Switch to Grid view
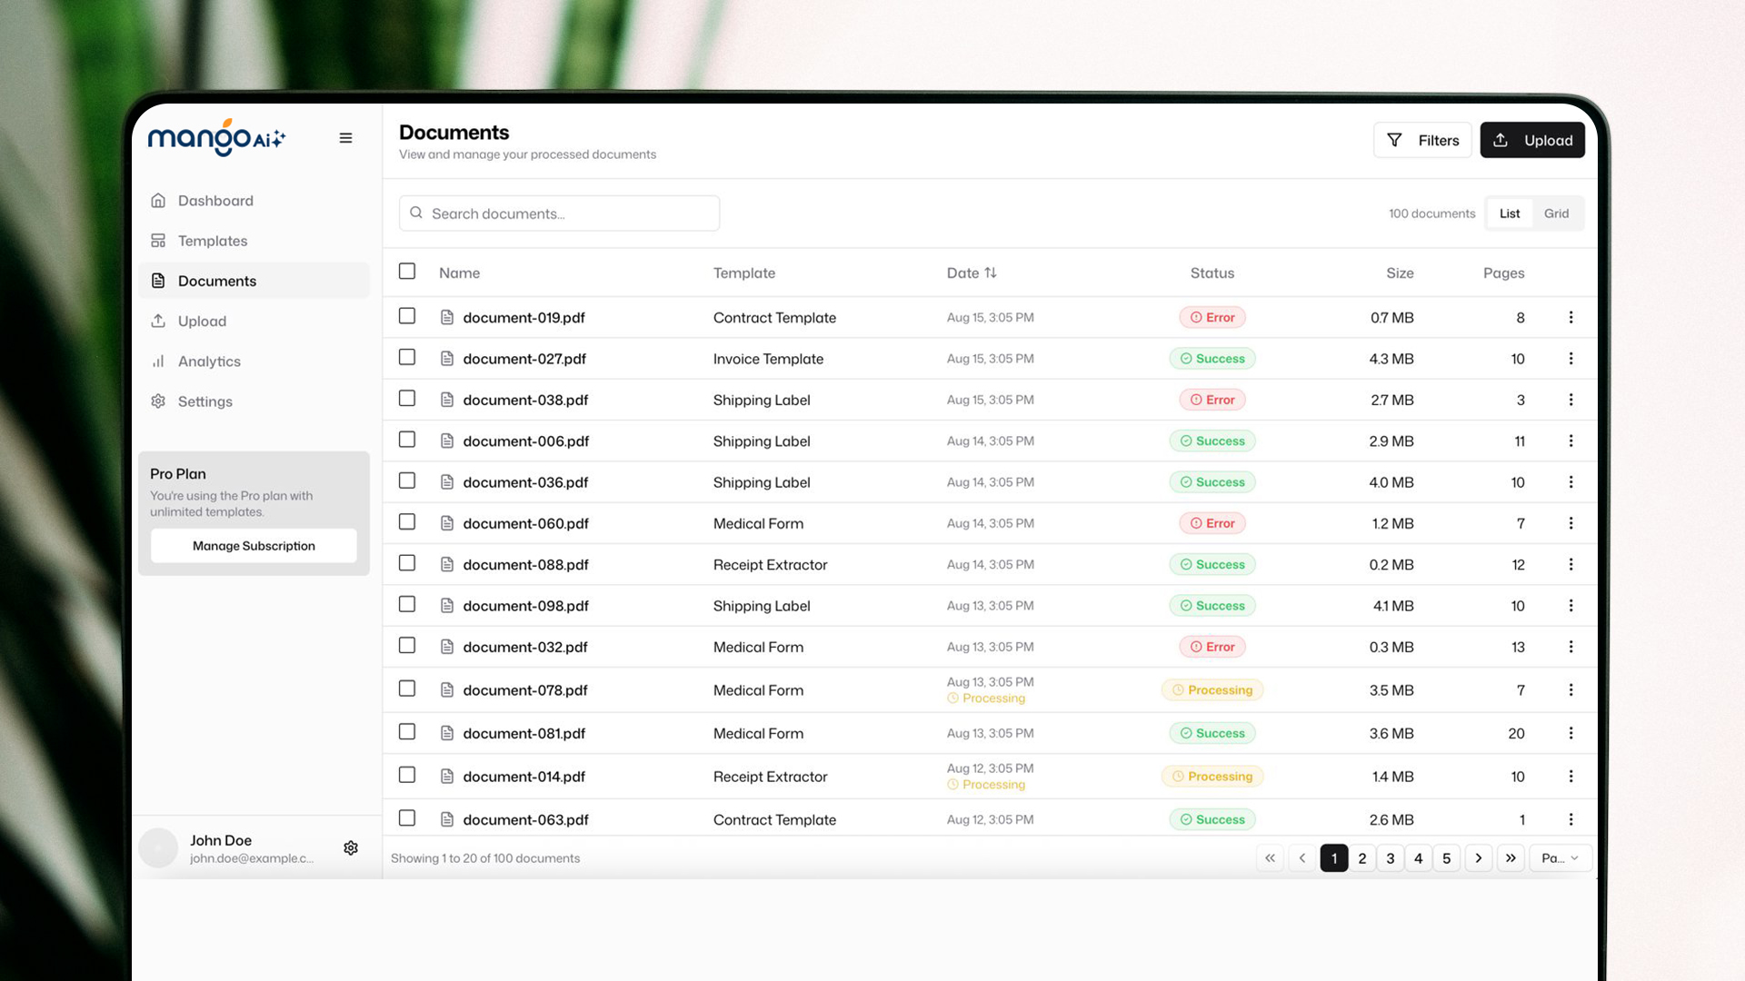The height and width of the screenshot is (981, 1745). pos(1556,213)
